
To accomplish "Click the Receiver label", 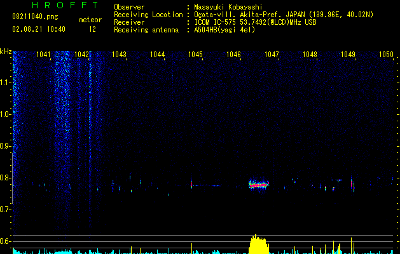I will pos(129,22).
